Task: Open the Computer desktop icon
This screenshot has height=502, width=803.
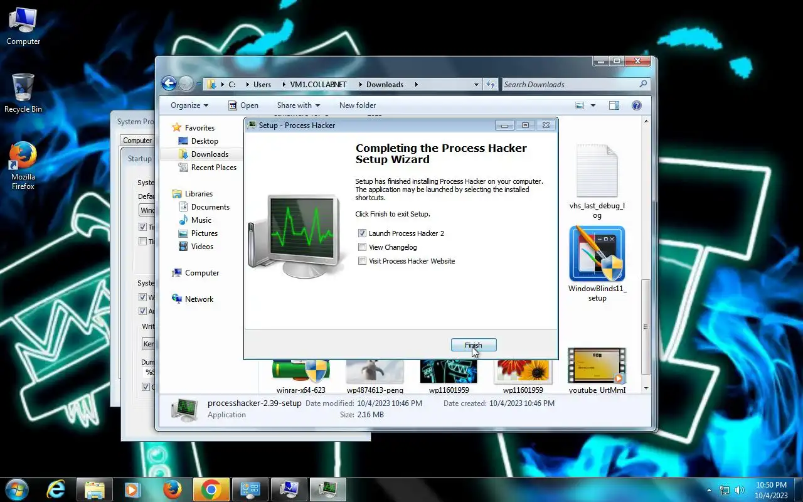Action: [23, 26]
